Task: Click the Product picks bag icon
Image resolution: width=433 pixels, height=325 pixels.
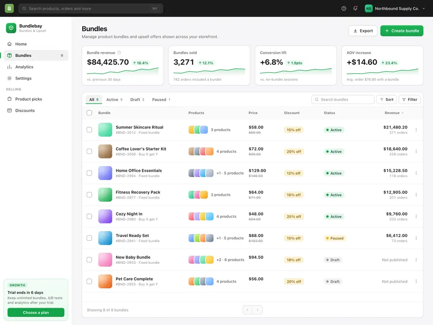Action: pyautogui.click(x=10, y=99)
